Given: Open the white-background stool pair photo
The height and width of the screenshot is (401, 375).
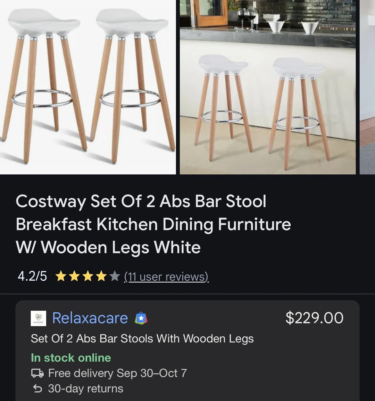Looking at the screenshot, I should coord(88,87).
